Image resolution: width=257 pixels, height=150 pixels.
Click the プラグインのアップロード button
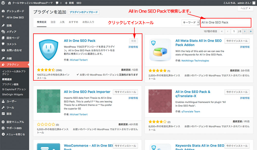coord(84,12)
